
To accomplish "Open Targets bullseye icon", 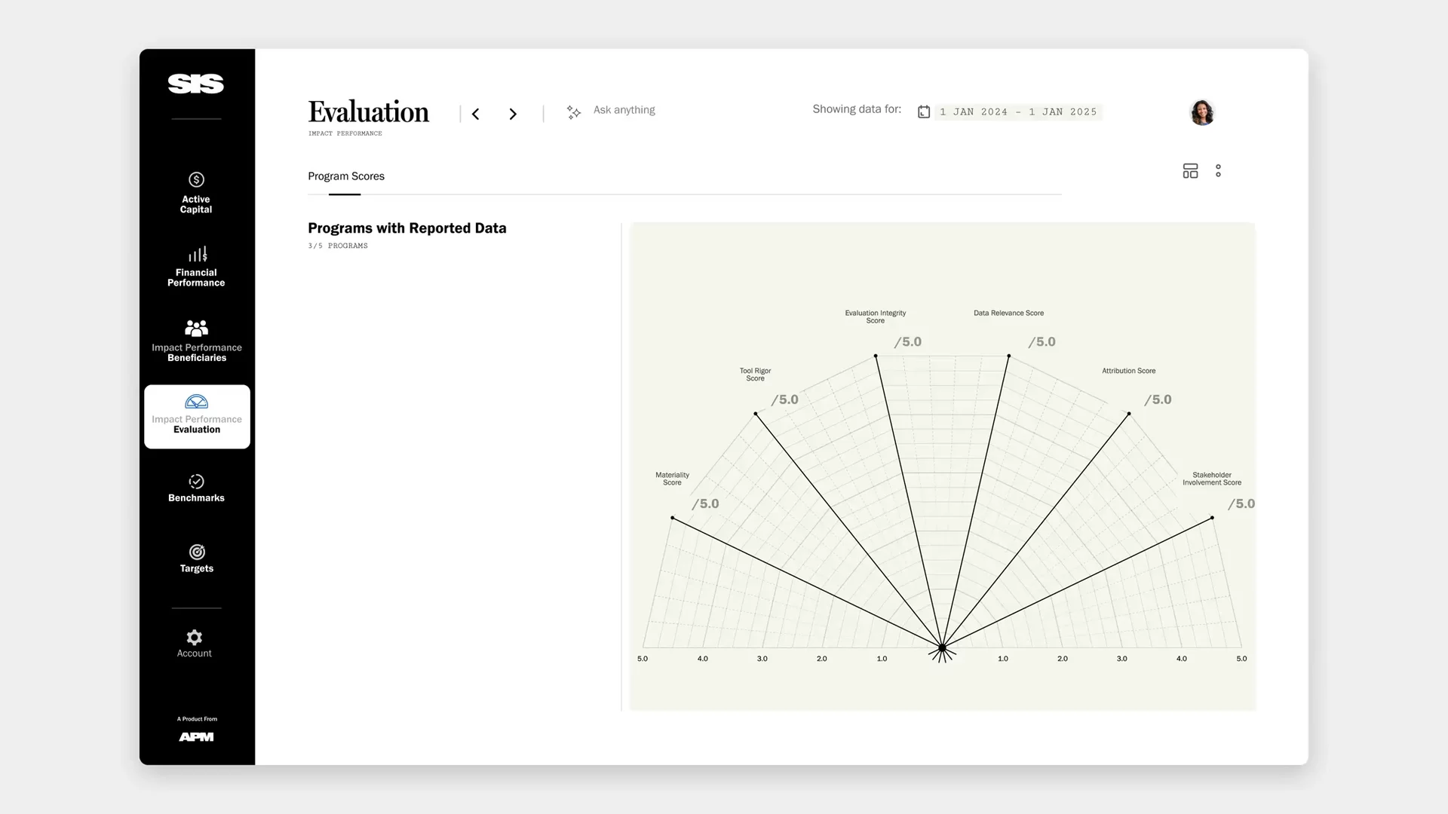I will (197, 552).
